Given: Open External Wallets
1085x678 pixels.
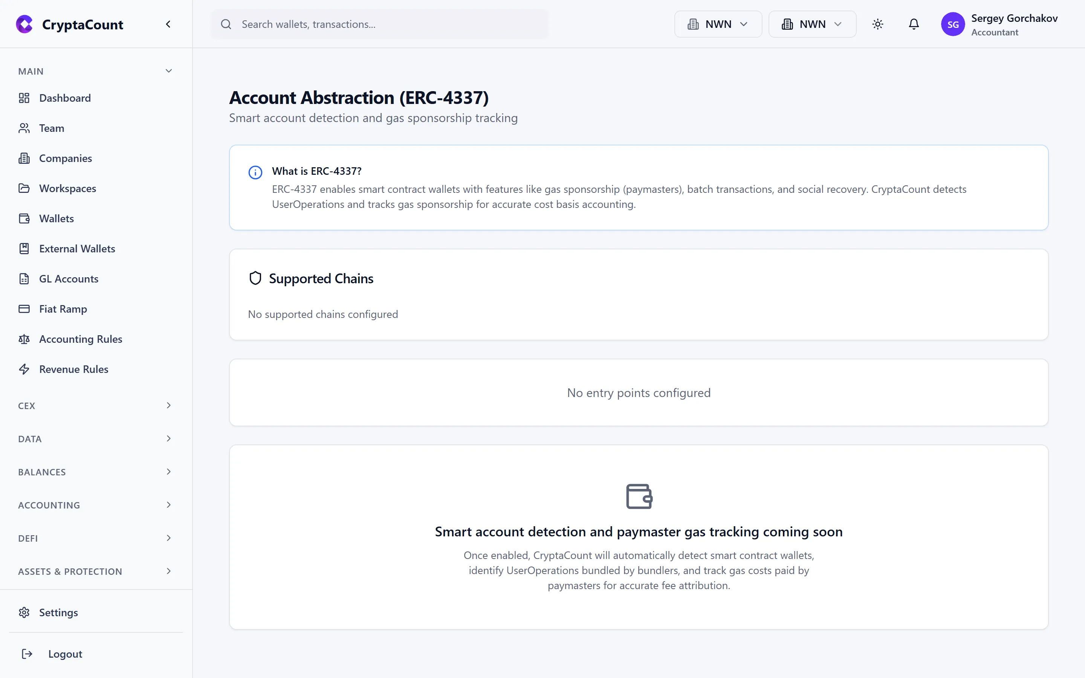Looking at the screenshot, I should pyautogui.click(x=77, y=249).
